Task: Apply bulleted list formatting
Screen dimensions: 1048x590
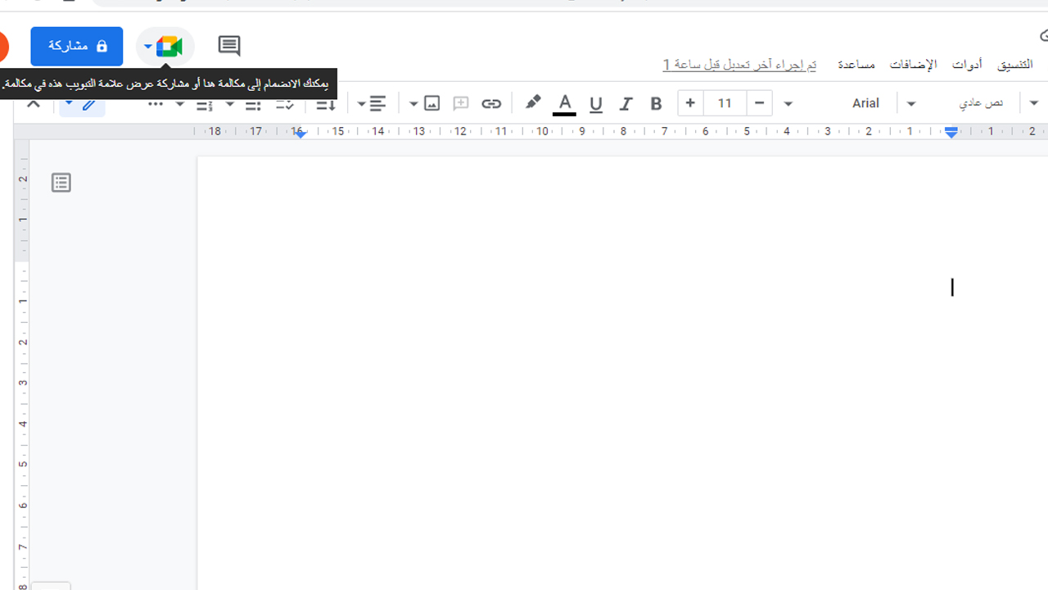Action: (x=254, y=104)
